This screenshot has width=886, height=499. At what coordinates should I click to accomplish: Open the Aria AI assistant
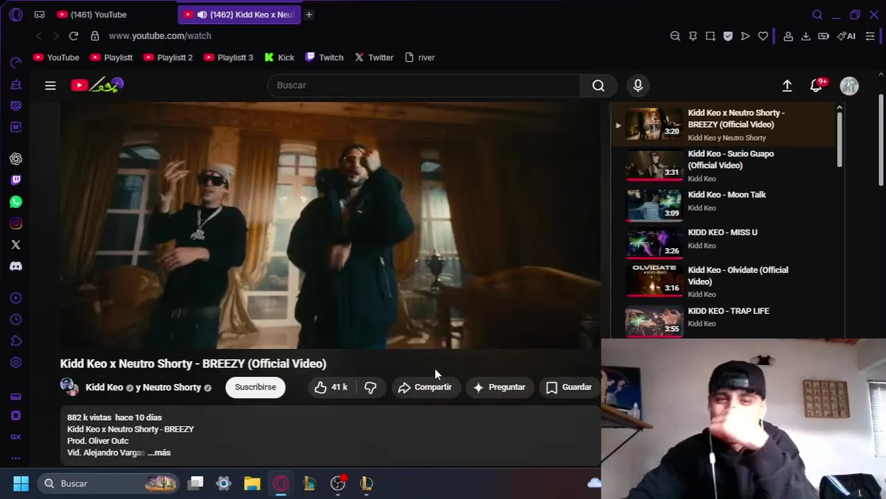846,36
